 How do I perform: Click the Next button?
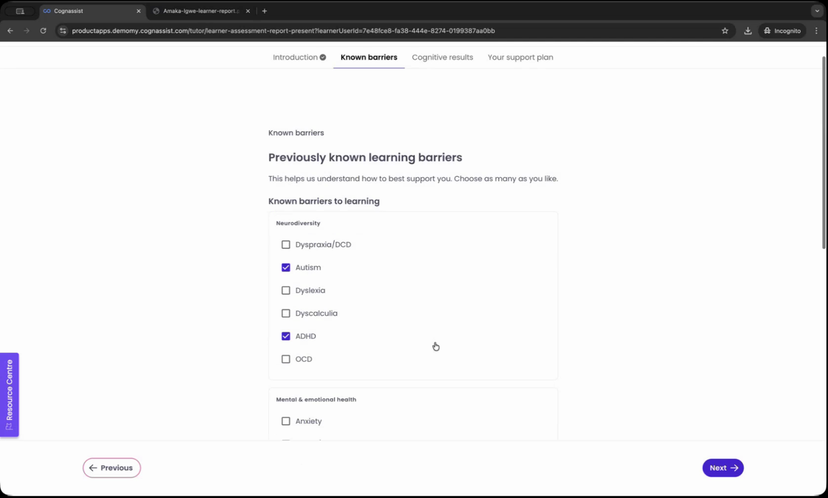click(x=722, y=467)
